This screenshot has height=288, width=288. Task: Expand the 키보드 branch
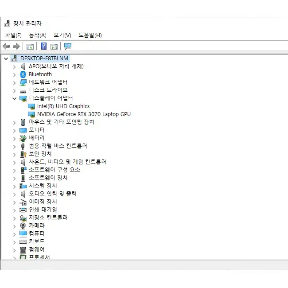point(15,242)
